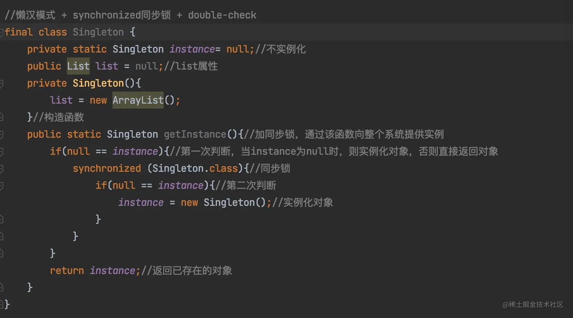Click the @稀土掘金技术社区 watermark text
Viewport: 573px width, 318px height.
[x=533, y=305]
